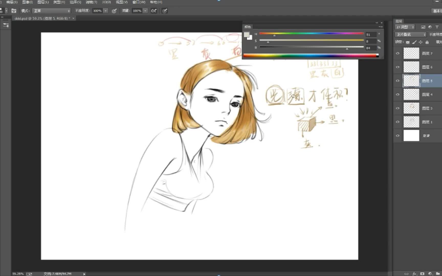This screenshot has height=276, width=442.
Task: Click the foreground color swatch
Action: [x=246, y=34]
